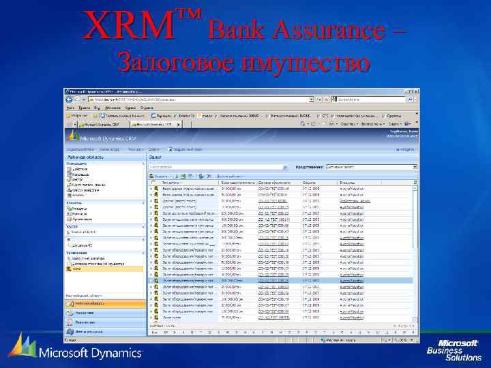
Task: Click the Избранное star favorites button
Action: [77, 116]
